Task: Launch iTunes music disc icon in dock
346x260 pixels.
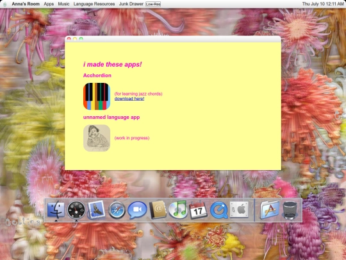Action: click(178, 209)
